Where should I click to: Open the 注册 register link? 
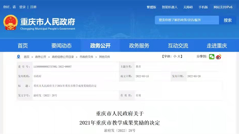click(33, 7)
